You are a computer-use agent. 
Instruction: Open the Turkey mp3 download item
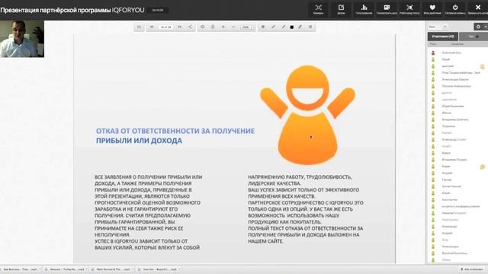66,269
